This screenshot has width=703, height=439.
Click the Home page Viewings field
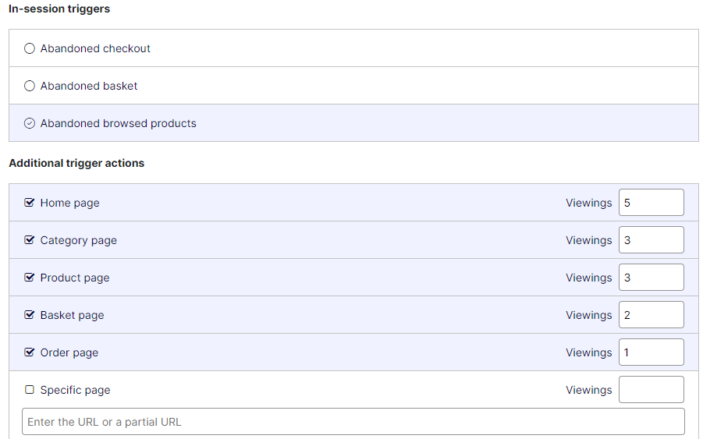tap(651, 203)
